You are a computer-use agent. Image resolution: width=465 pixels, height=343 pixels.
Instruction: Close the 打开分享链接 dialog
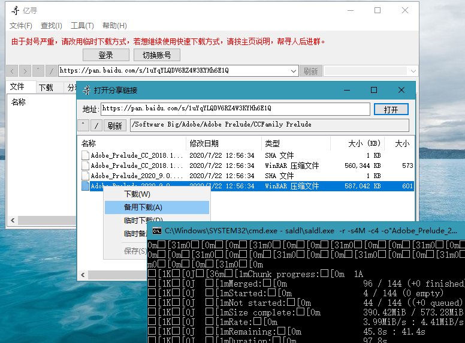pyautogui.click(x=401, y=90)
